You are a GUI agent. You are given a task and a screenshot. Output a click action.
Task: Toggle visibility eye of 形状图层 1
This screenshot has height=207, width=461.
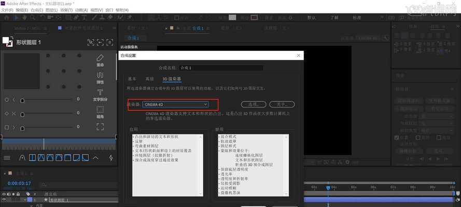[x=4, y=199]
